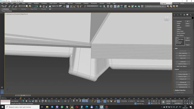Open reference coordinate system View dropdown

55,6
